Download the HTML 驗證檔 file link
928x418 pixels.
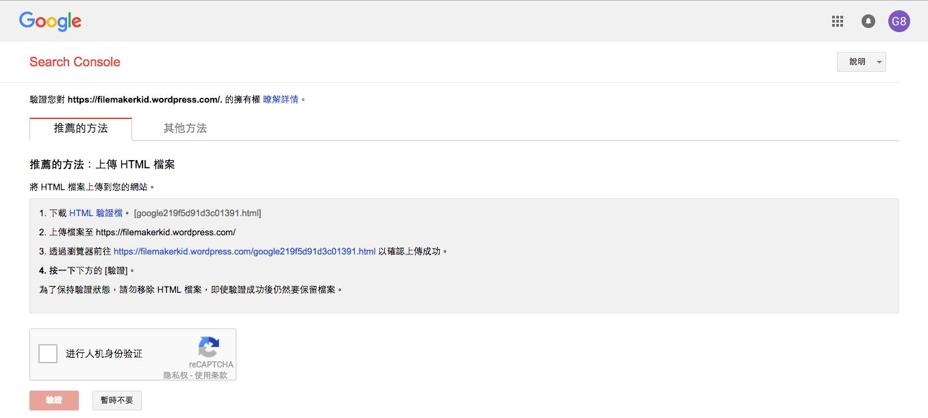point(96,213)
